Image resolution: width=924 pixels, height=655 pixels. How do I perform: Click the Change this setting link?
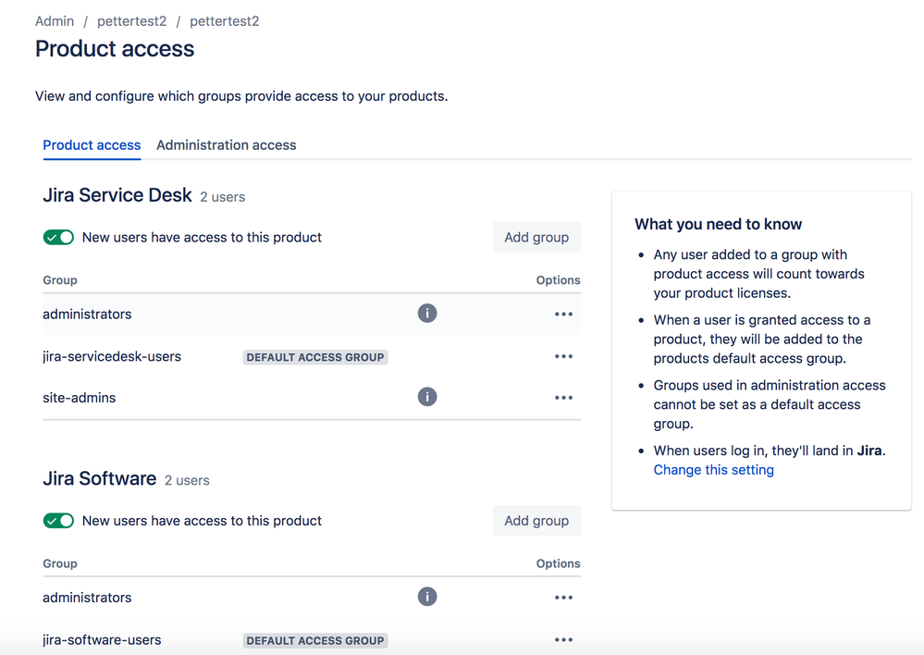[x=713, y=469]
